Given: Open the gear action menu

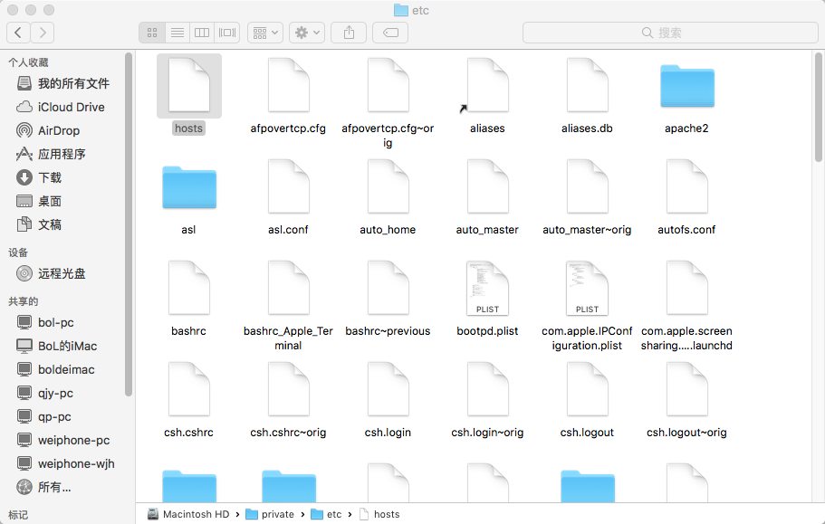Looking at the screenshot, I should point(306,33).
